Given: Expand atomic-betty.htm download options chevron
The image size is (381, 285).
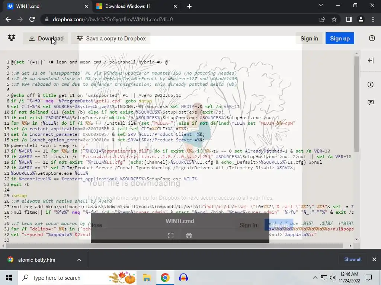Looking at the screenshot, I should pos(79,260).
